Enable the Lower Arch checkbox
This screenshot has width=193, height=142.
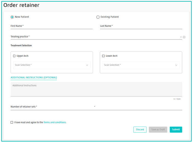(103, 56)
